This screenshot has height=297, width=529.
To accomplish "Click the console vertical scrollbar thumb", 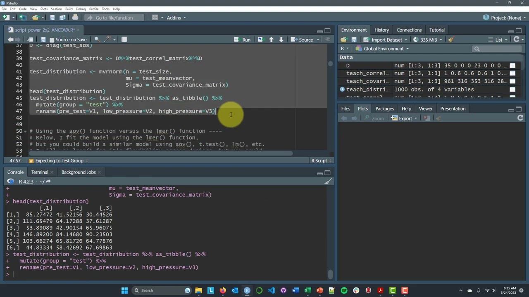I will 330,274.
